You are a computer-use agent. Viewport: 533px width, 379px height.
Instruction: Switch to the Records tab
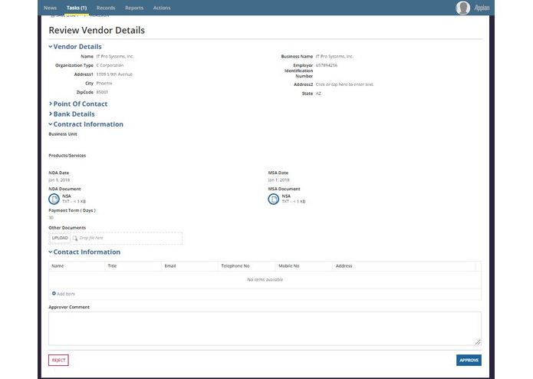point(106,8)
